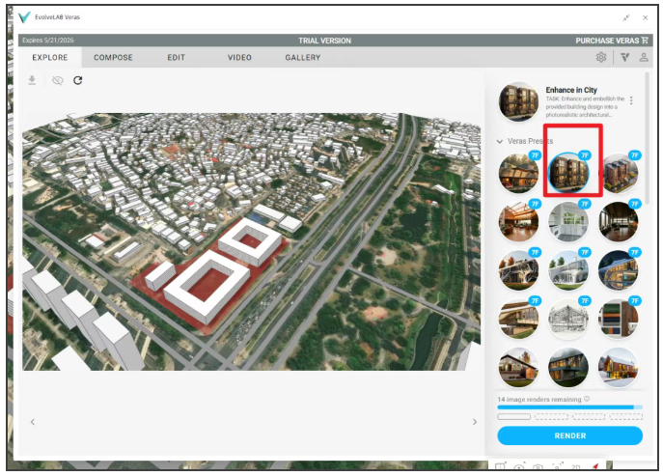Open the VIDEO tab
663x476 pixels.
click(x=239, y=58)
